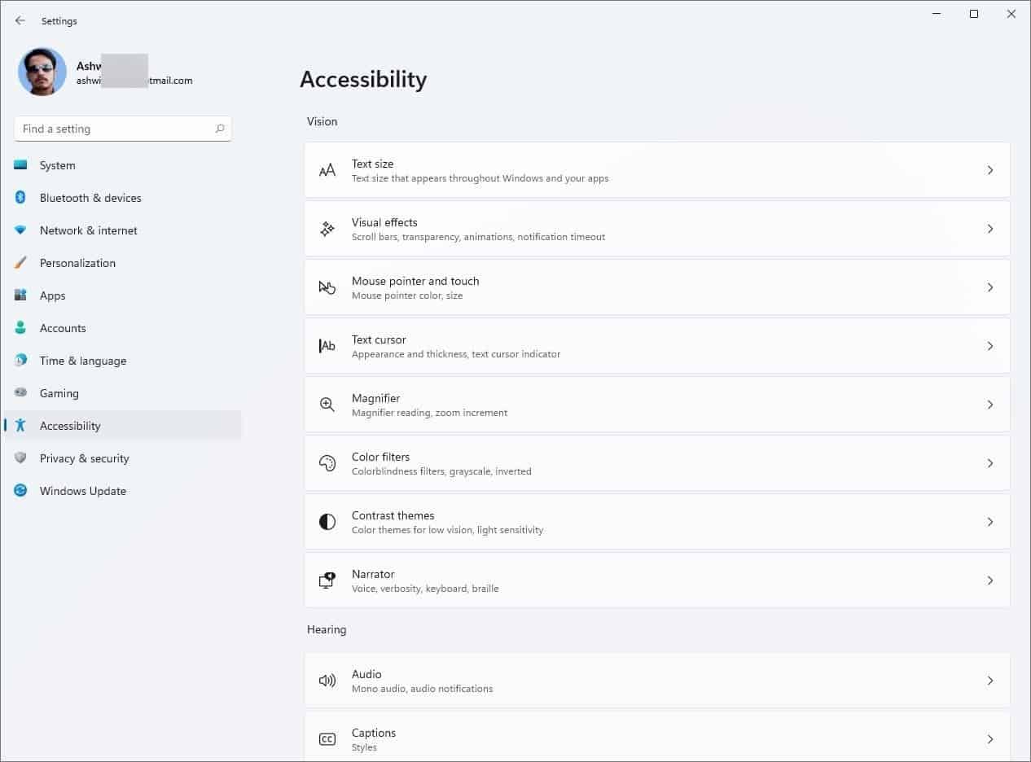Screen dimensions: 1031x762
Task: Expand the Narrator settings chevron
Action: click(990, 580)
